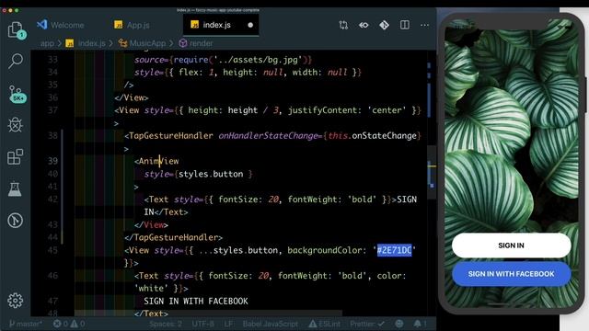589x331 pixels.
Task: Open the Search view in the activity bar
Action: pos(16,61)
